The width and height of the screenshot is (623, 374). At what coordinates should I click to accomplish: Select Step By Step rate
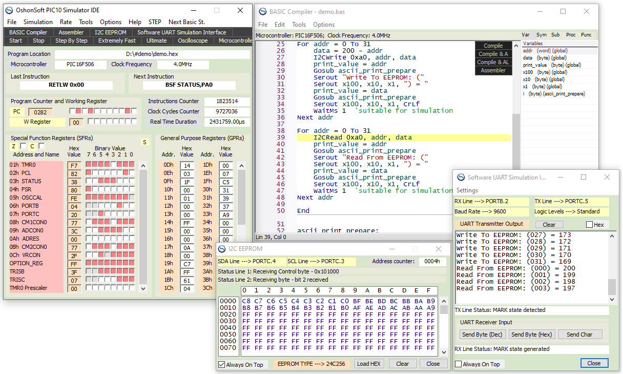[71, 41]
